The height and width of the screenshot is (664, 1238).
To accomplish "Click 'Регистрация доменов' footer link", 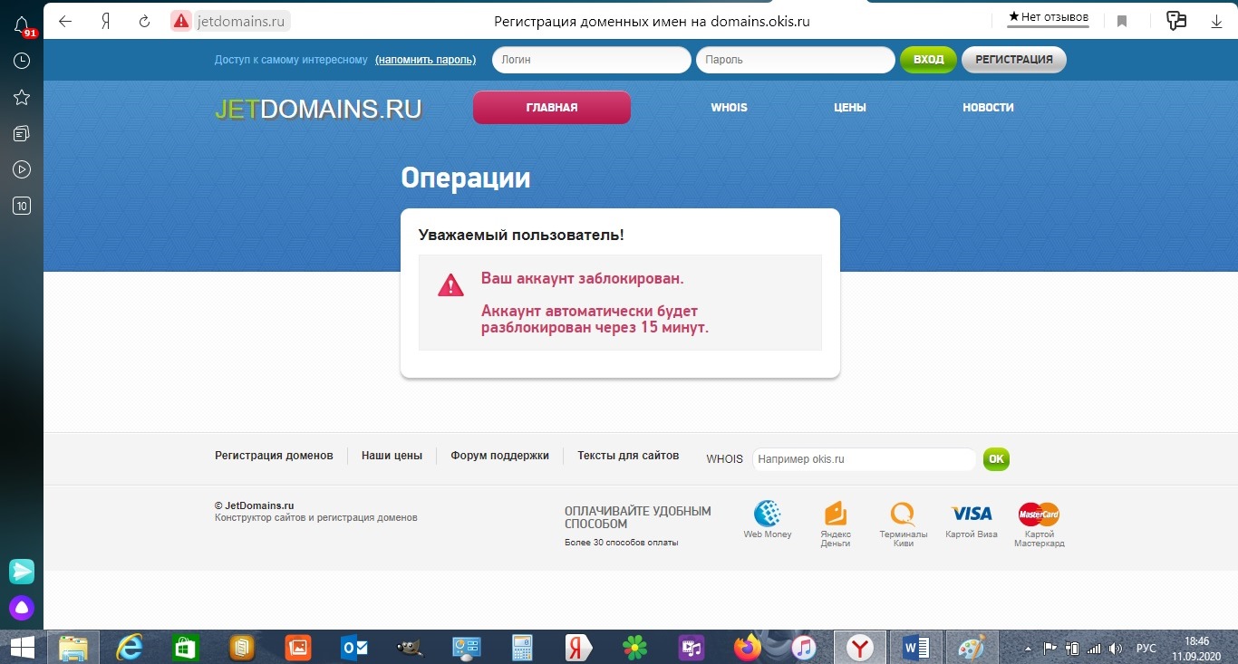I will pos(274,456).
